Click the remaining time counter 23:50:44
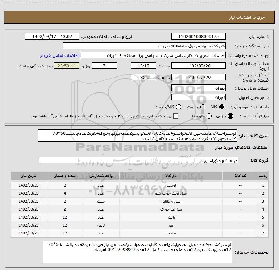This screenshot has height=270, width=279. click(67, 66)
